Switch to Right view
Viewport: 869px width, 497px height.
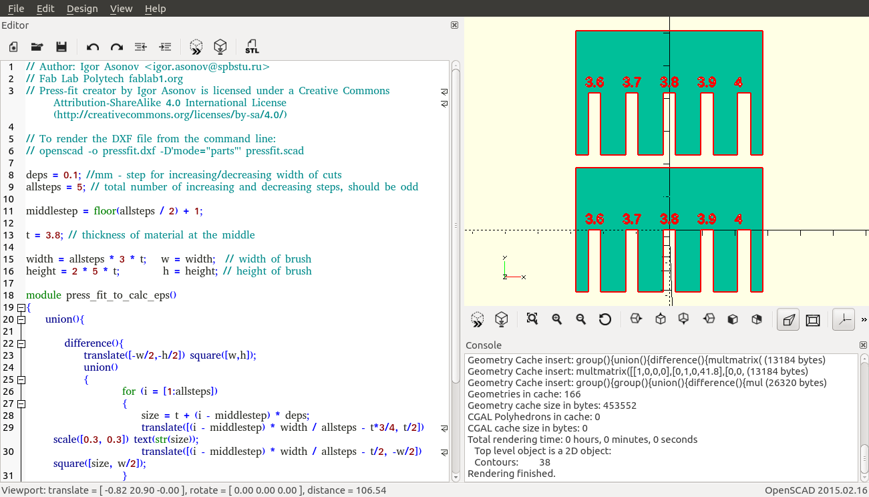[x=636, y=319]
